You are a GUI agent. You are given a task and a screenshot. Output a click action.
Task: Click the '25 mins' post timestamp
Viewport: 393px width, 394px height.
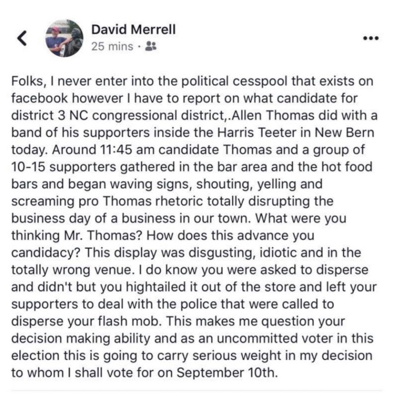pyautogui.click(x=112, y=47)
